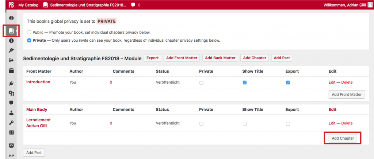Screen dimensions: 374x159
Task: Open Book Info icon in sidebar
Action: (11, 41)
